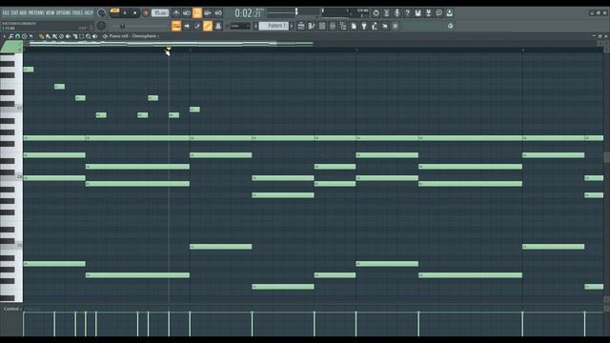Screen dimensions: 610x343
Task: Open piano roll options menu arrow
Action: 4,36
